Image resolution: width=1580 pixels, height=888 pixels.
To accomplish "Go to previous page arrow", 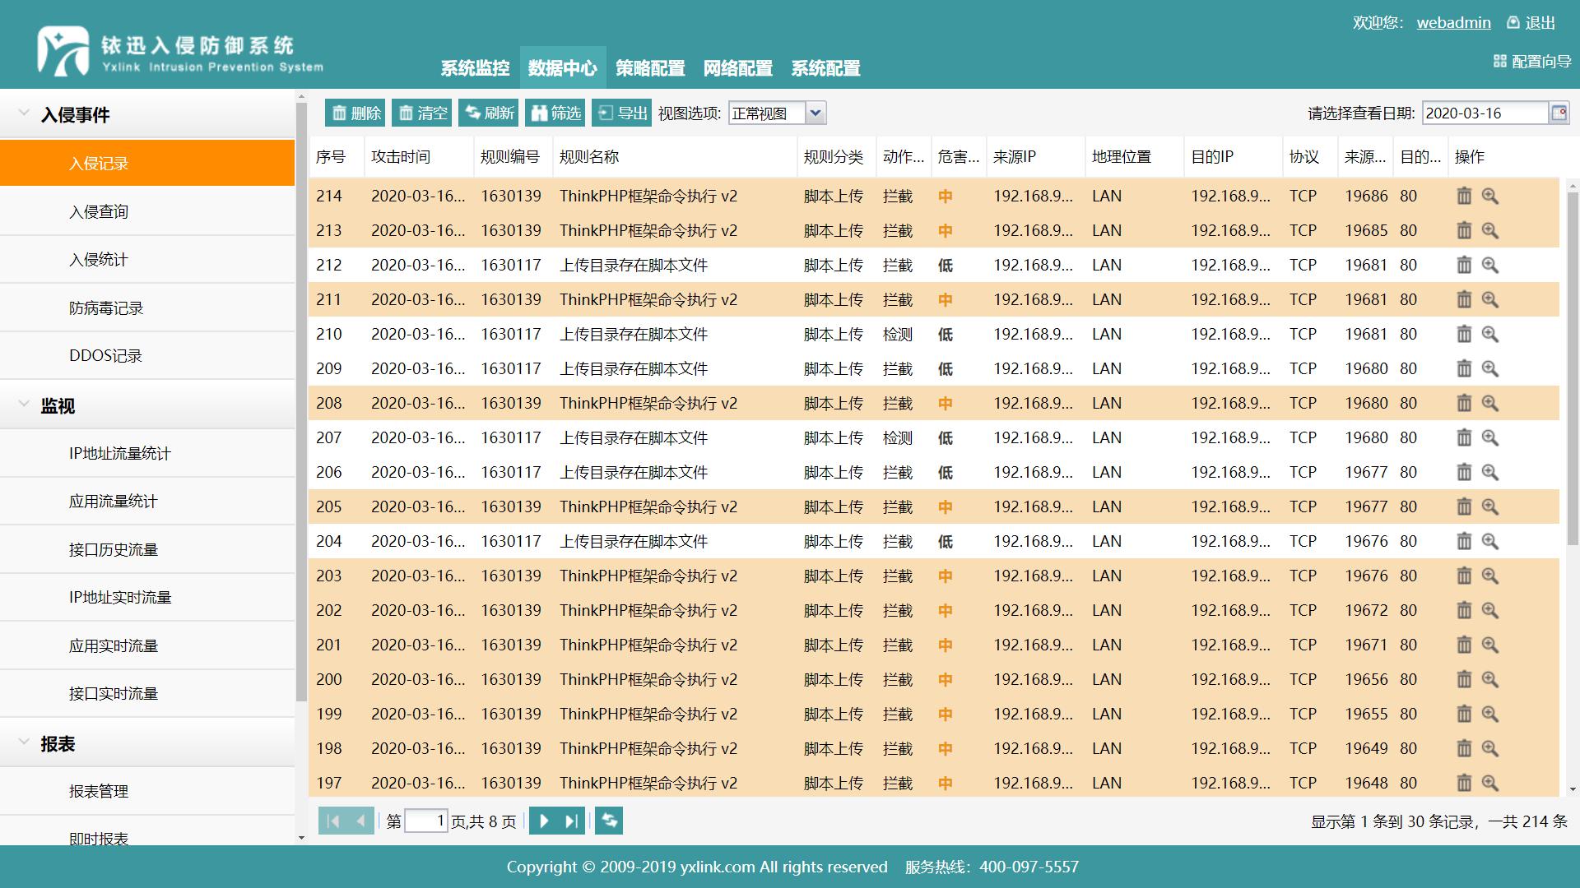I will pyautogui.click(x=360, y=821).
